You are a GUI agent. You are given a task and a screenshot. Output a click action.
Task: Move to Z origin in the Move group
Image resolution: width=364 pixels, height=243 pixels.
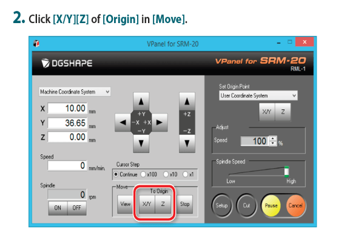click(163, 204)
